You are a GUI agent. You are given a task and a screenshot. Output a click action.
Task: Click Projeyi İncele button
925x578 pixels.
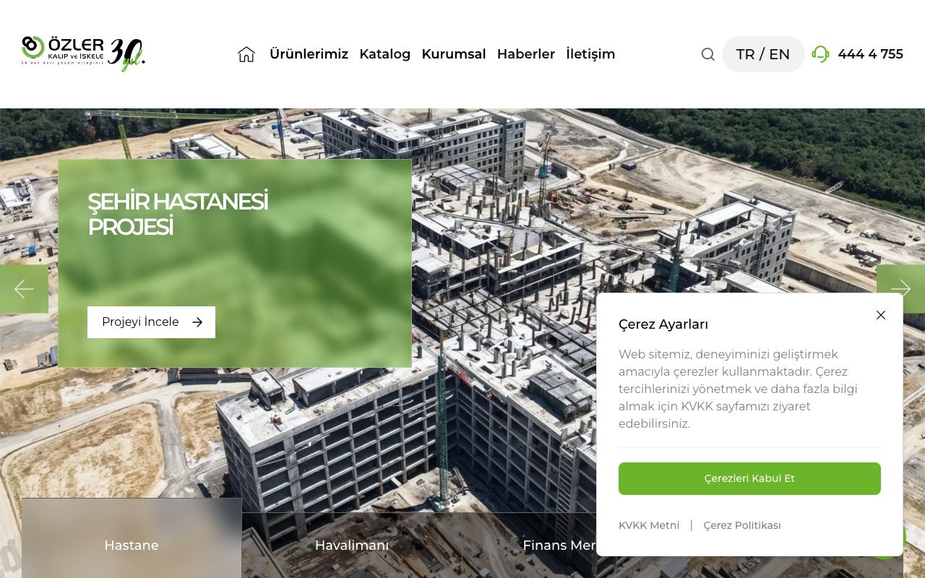click(x=151, y=322)
